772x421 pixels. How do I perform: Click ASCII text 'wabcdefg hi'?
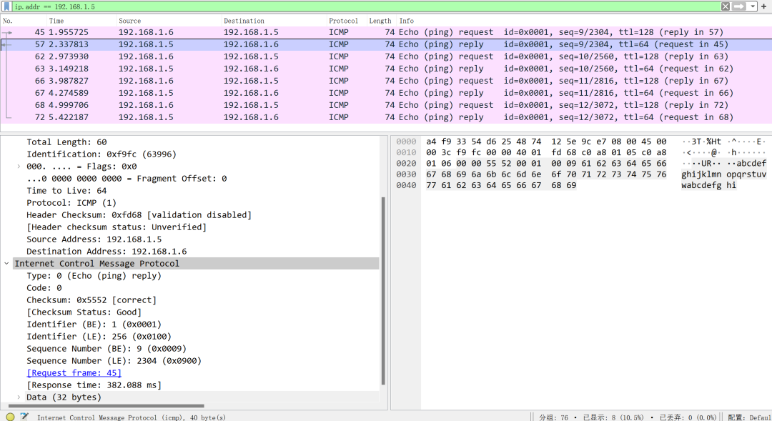709,185
